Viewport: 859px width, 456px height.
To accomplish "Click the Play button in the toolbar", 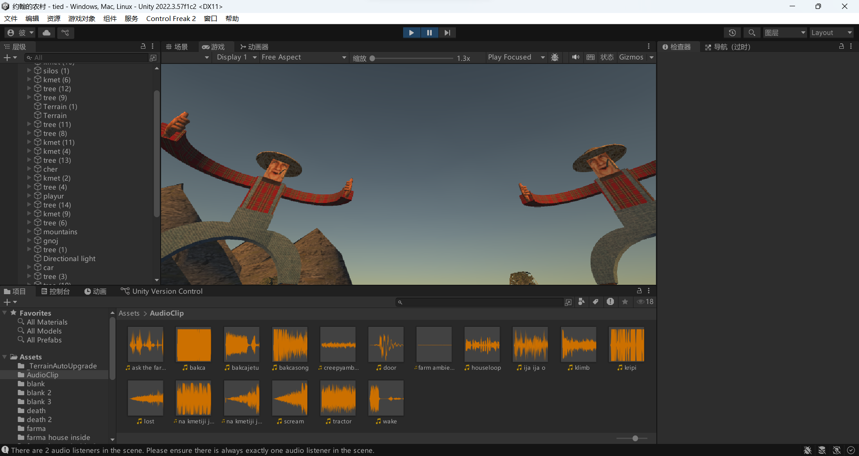I will point(411,33).
